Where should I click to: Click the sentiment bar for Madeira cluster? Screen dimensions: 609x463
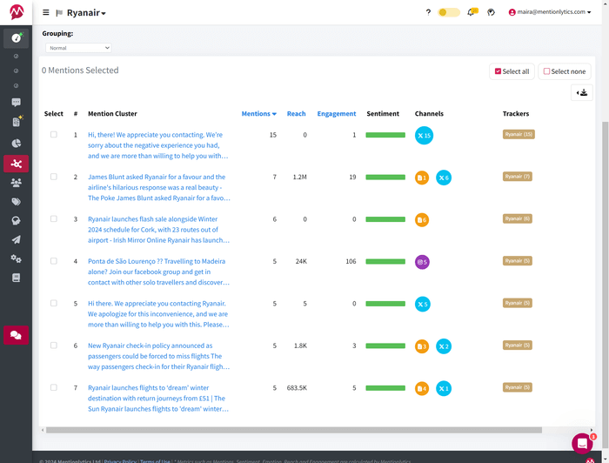385,261
